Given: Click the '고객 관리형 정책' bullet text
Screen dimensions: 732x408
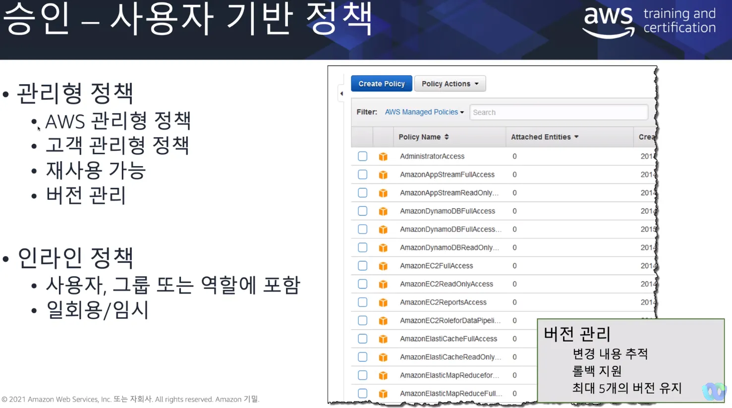Looking at the screenshot, I should point(117,145).
